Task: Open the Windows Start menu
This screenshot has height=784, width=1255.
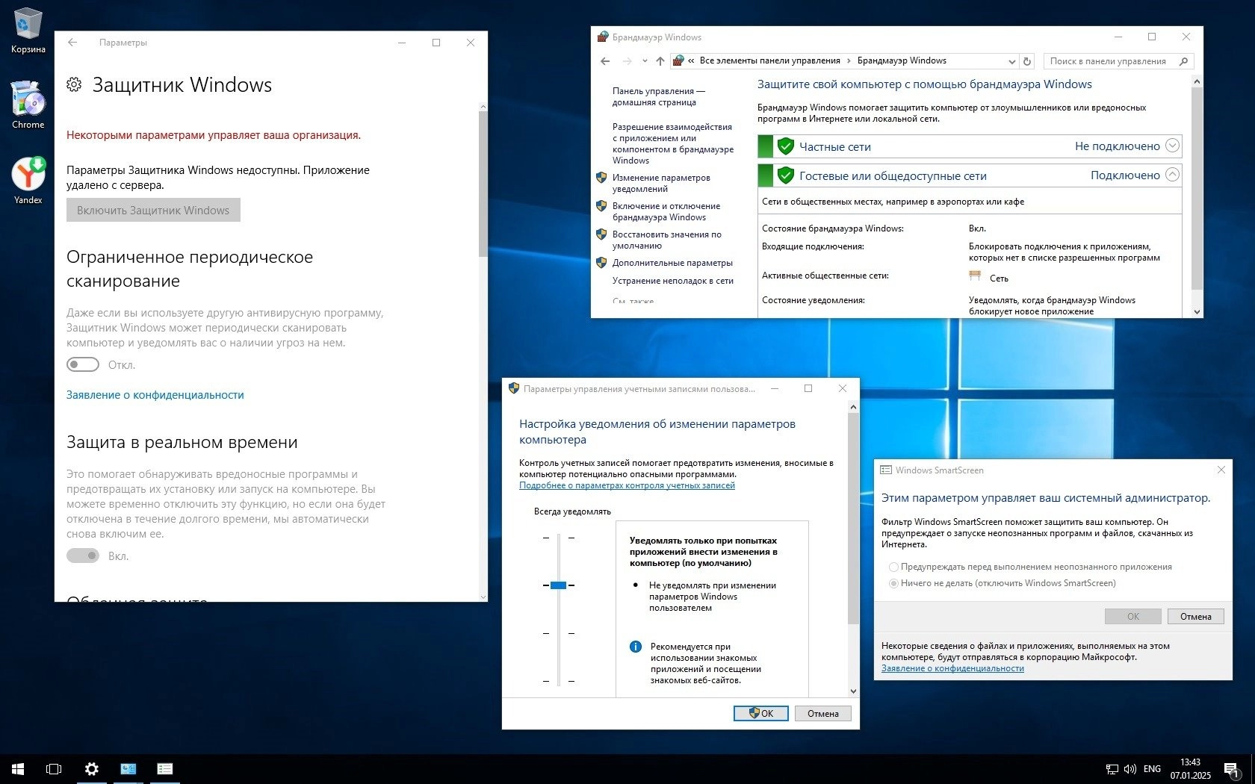Action: 18,769
